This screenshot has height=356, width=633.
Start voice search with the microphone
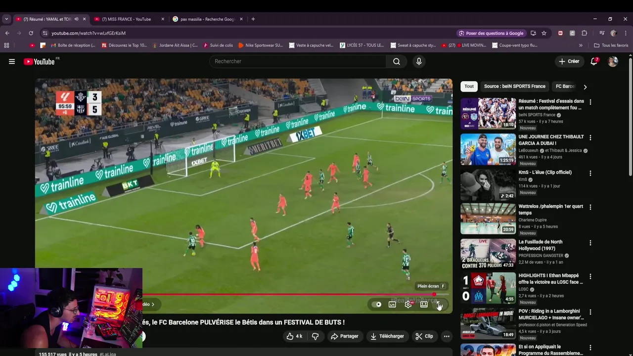coord(419,61)
